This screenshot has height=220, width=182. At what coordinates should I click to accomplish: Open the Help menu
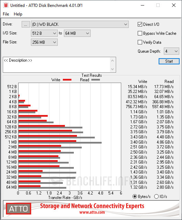[x=18, y=14]
